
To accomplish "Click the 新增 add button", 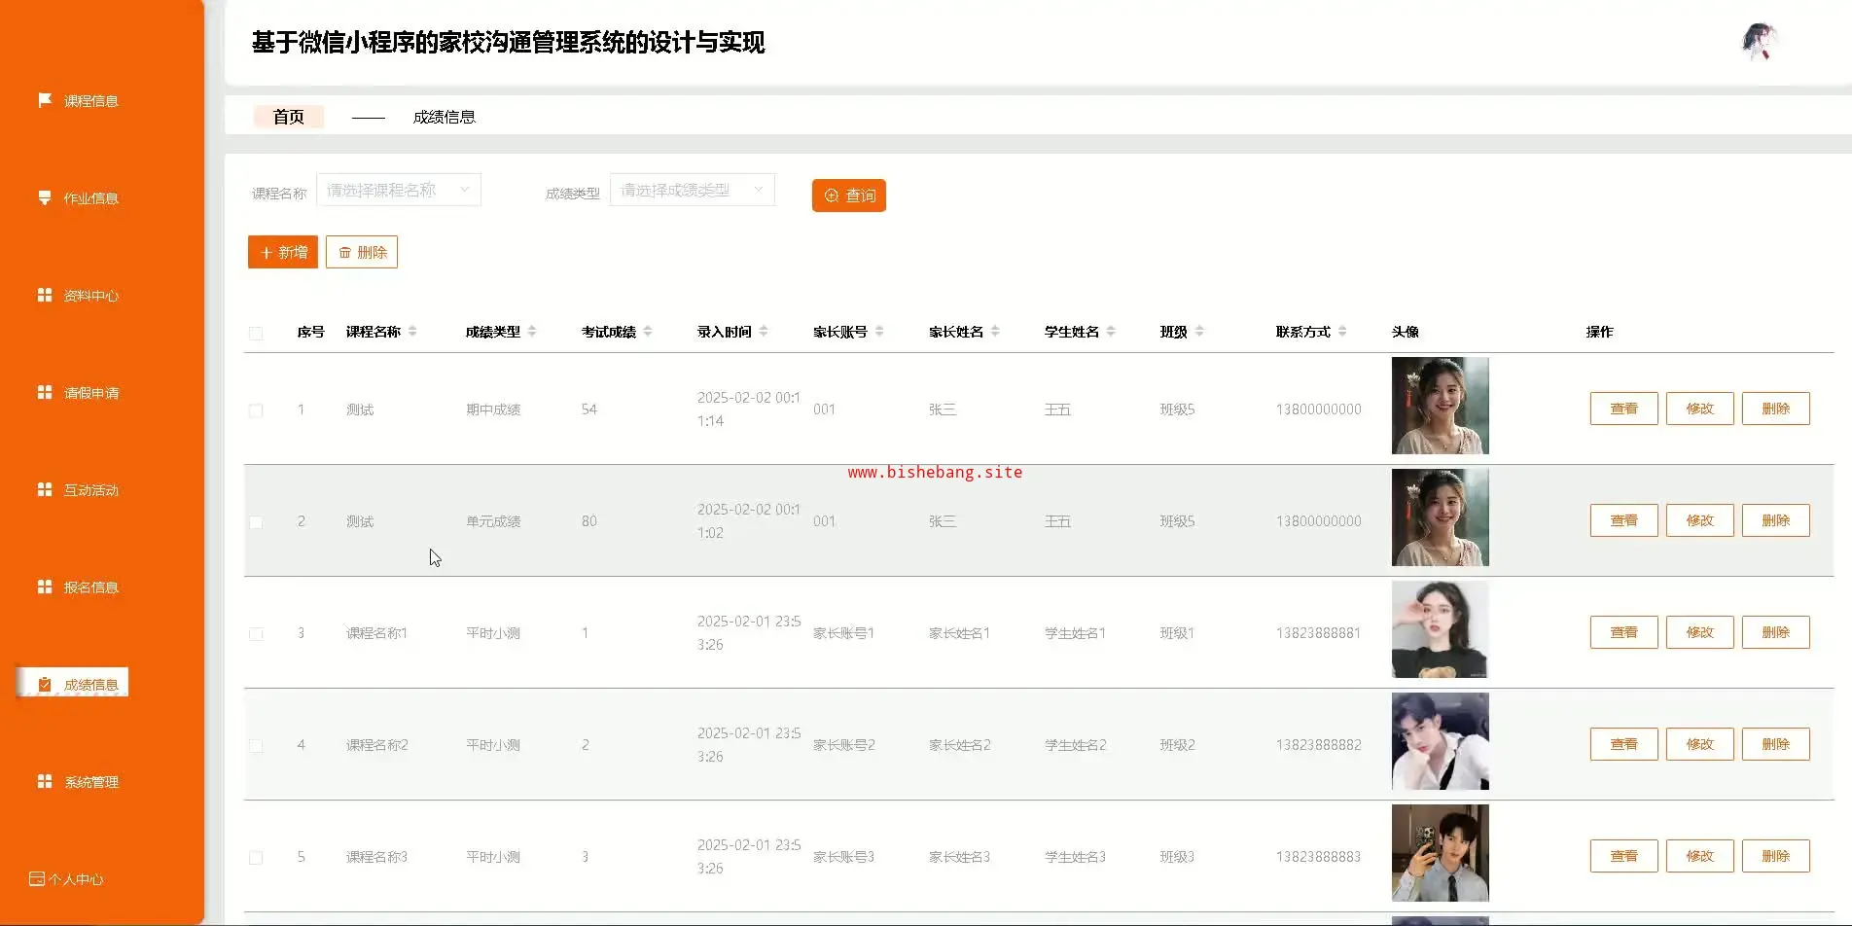I will 282,252.
